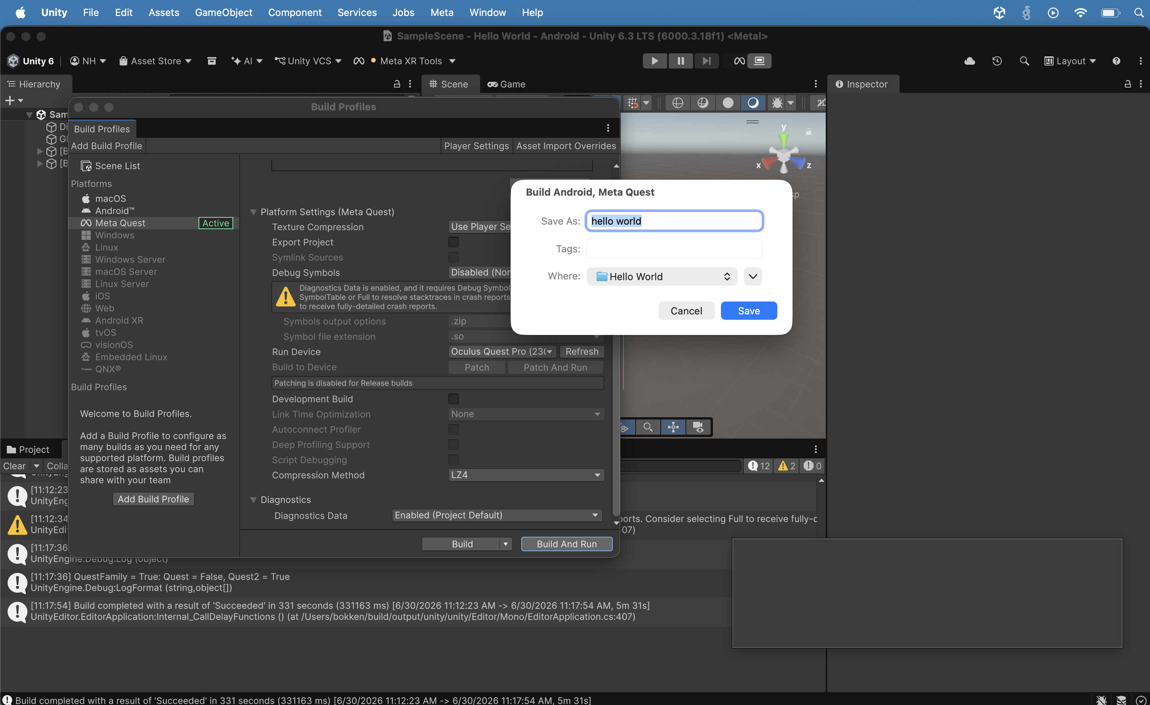
Task: Click the Add Build Profile button below welcome text
Action: tap(153, 499)
